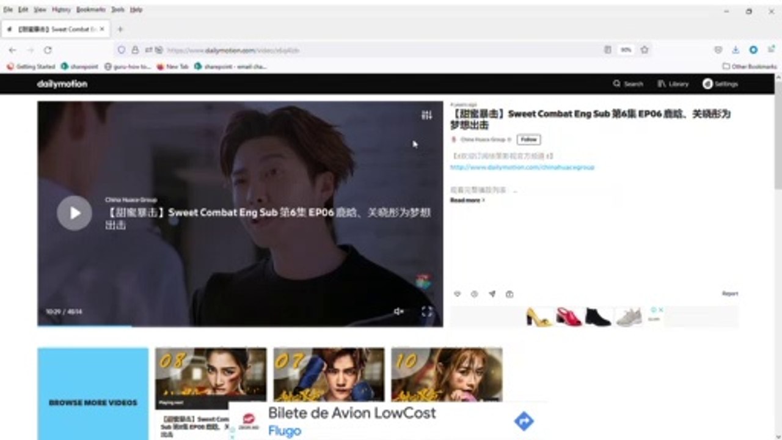Play the Sweet Combat video

[75, 213]
